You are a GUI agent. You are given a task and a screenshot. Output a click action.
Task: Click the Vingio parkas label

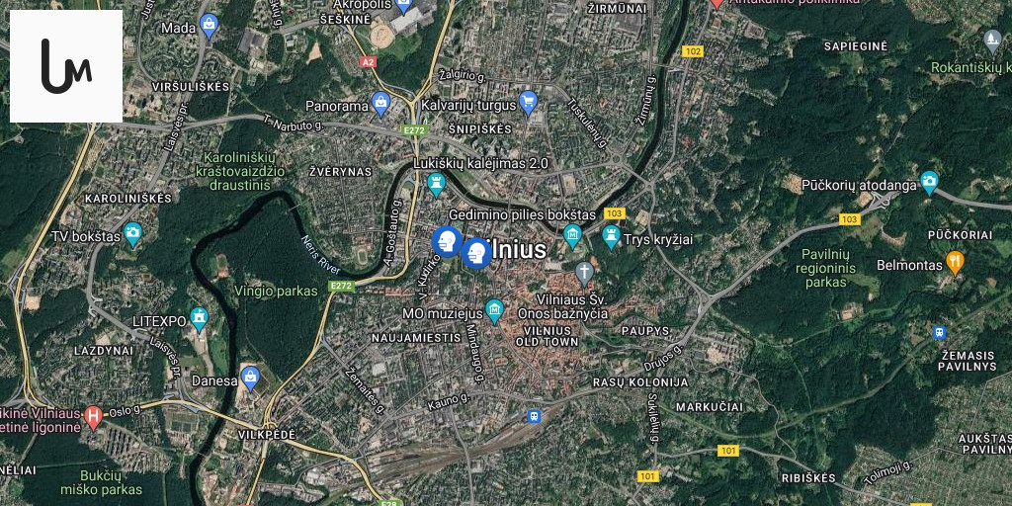(277, 292)
